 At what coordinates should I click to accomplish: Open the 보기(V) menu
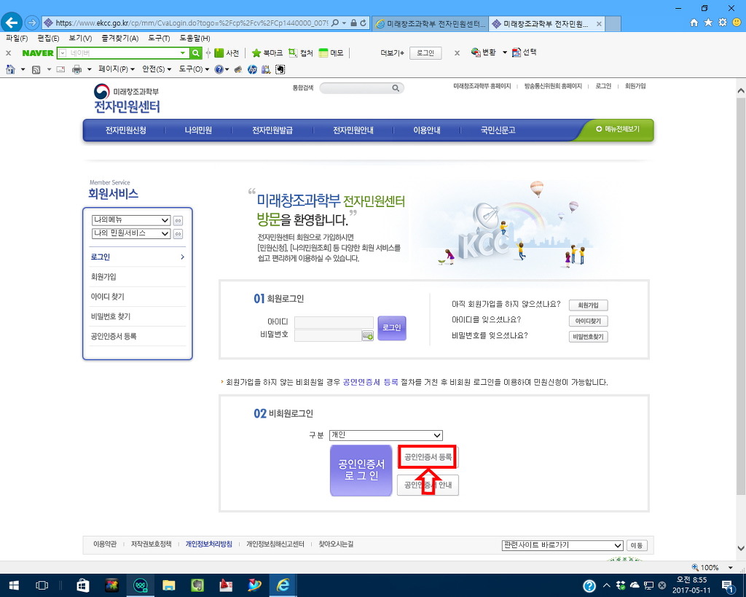click(80, 38)
